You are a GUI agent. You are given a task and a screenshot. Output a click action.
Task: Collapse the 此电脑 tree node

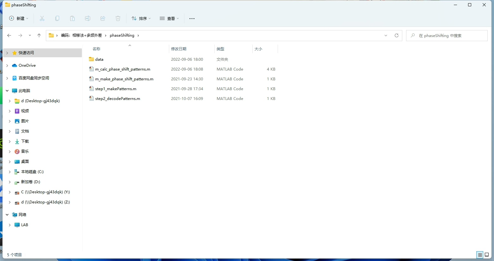7,91
